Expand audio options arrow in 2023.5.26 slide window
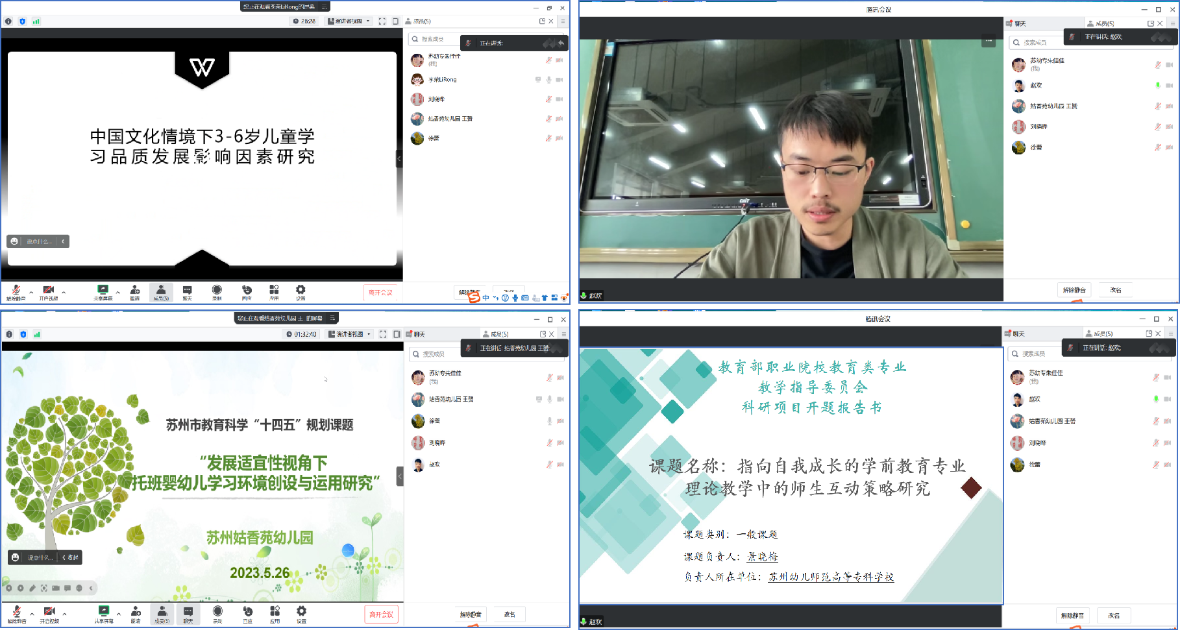This screenshot has width=1180, height=630. [x=32, y=613]
